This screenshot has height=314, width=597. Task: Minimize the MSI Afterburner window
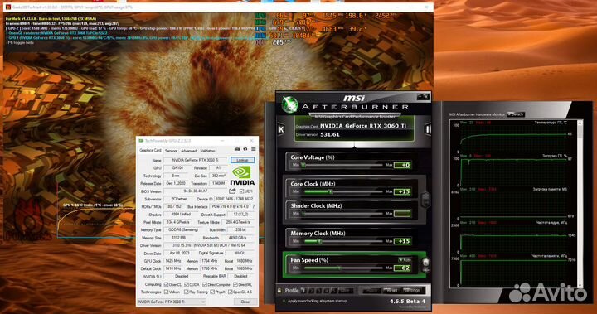tap(420, 97)
